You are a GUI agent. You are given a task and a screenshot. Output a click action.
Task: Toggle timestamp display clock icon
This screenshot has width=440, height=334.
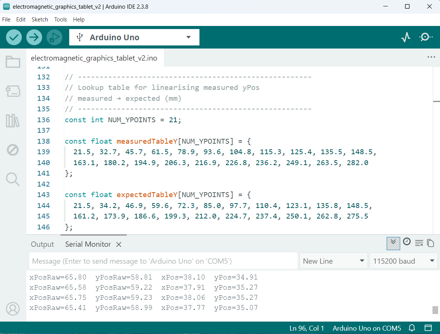[x=407, y=242]
